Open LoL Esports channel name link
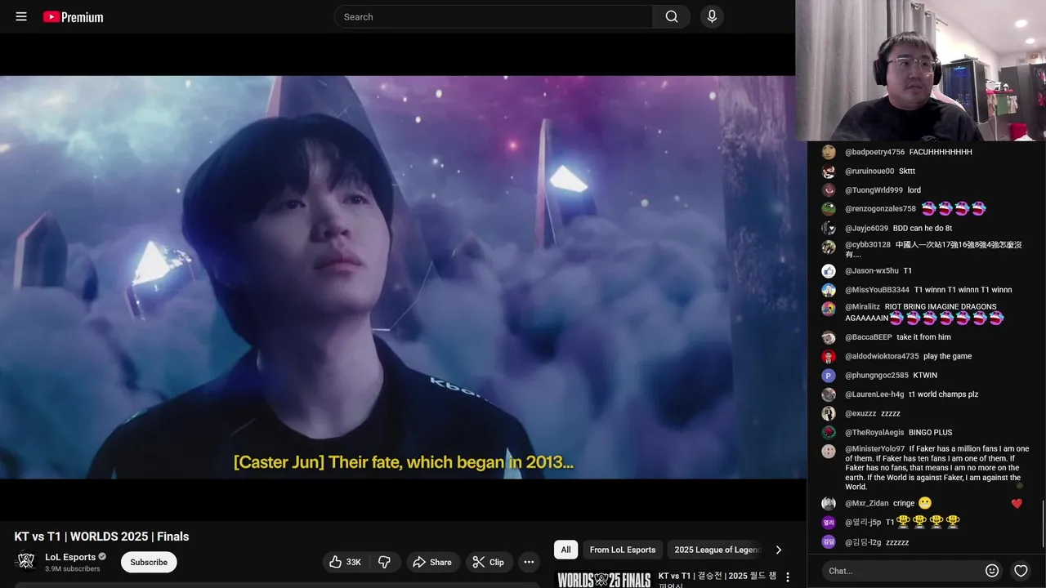1046x588 pixels. pos(70,557)
